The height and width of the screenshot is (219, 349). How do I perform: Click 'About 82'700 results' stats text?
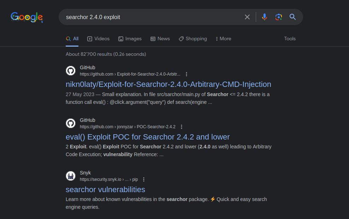click(106, 54)
